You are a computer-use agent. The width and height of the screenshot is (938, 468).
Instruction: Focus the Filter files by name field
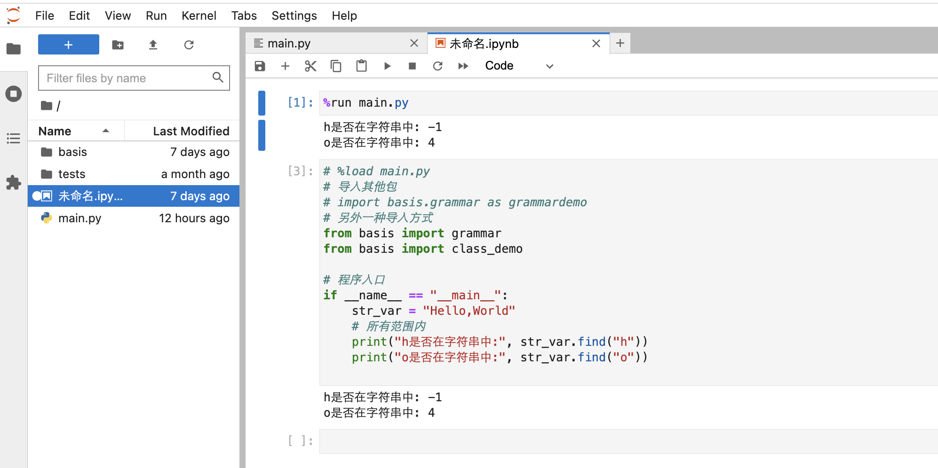tap(127, 78)
